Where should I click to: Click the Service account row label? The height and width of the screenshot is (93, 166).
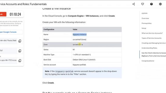tap(50, 65)
